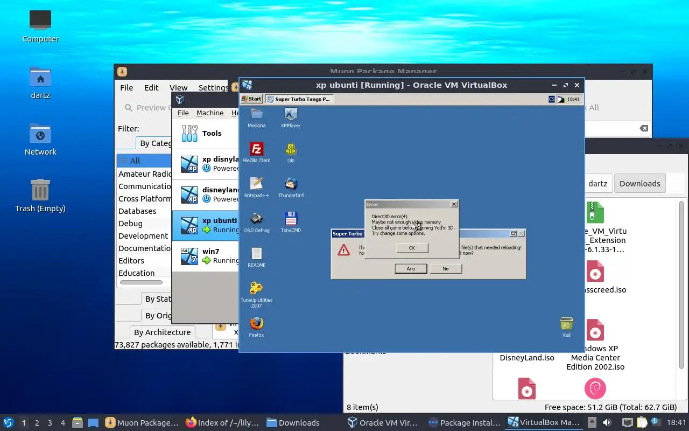Open Muon File menu

126,87
